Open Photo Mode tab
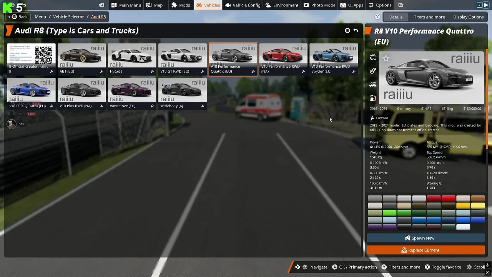Screen dimensions: 492x277 pos(319,5)
